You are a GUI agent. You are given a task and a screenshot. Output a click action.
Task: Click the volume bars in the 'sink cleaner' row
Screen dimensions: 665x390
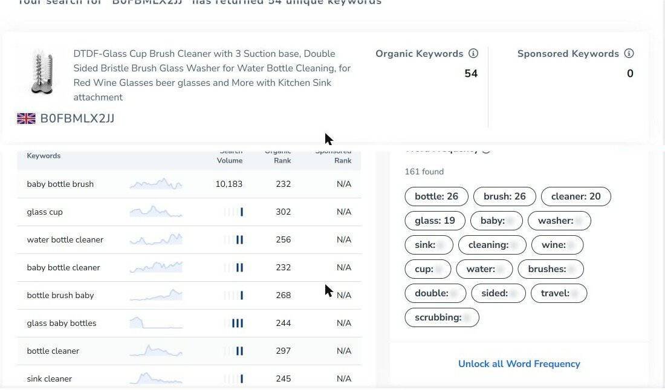(x=233, y=379)
